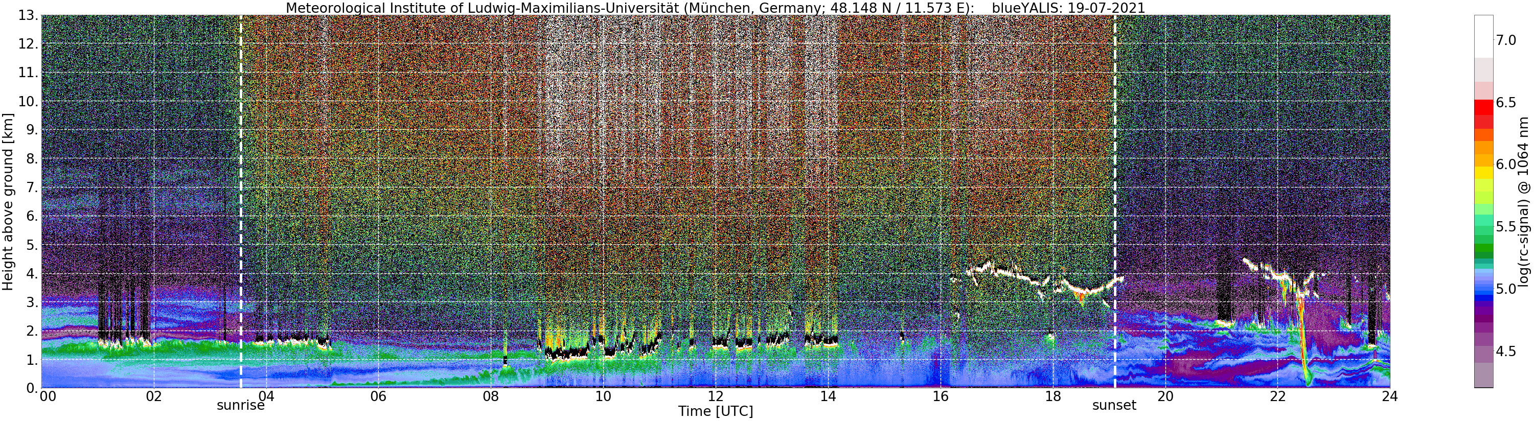Click the time tick label '00'
The image size is (1534, 421).
click(x=48, y=396)
